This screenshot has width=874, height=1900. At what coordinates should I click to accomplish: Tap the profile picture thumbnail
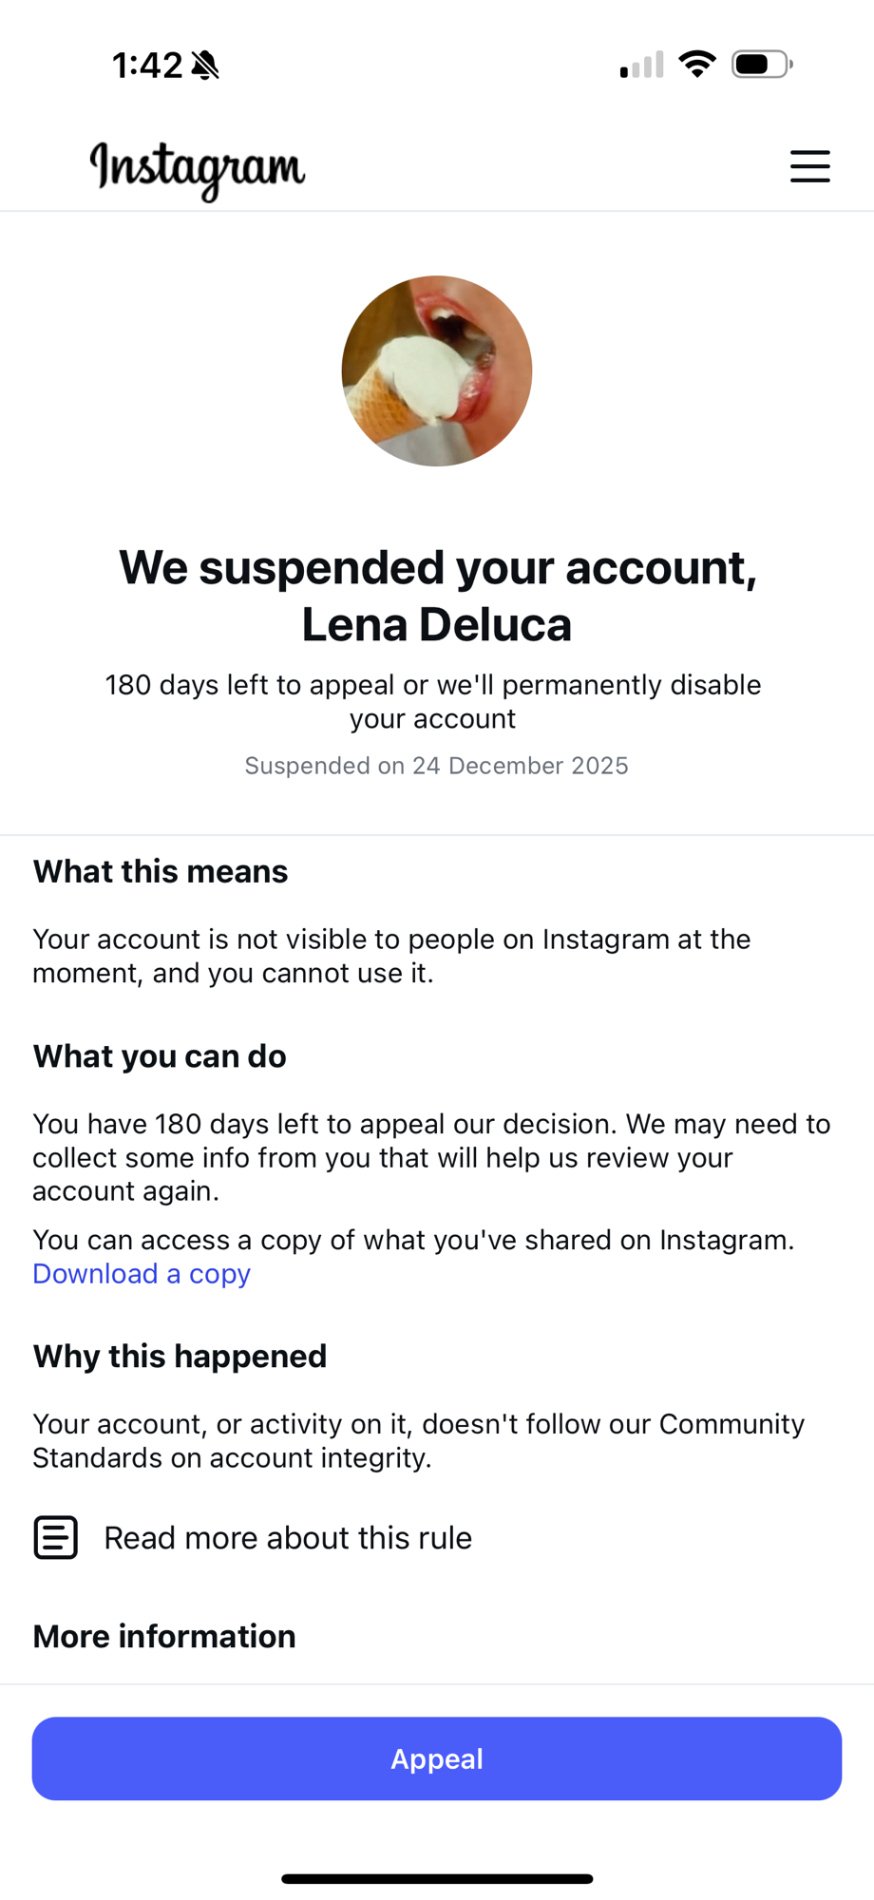pyautogui.click(x=437, y=371)
